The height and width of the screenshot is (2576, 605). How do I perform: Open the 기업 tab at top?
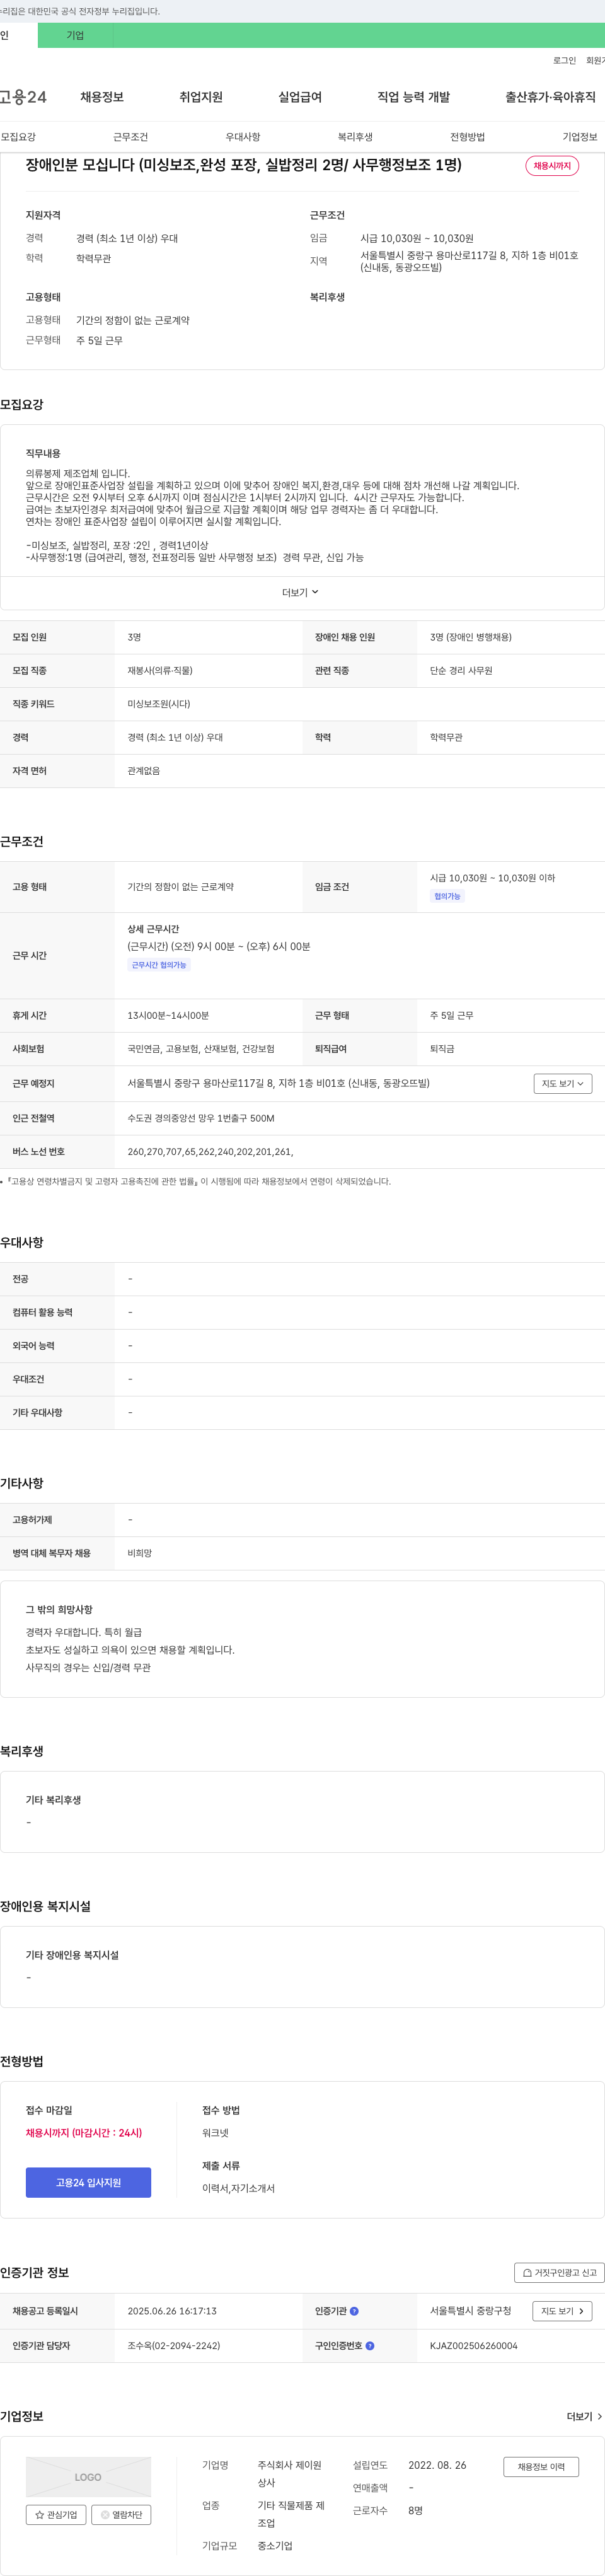coord(75,35)
